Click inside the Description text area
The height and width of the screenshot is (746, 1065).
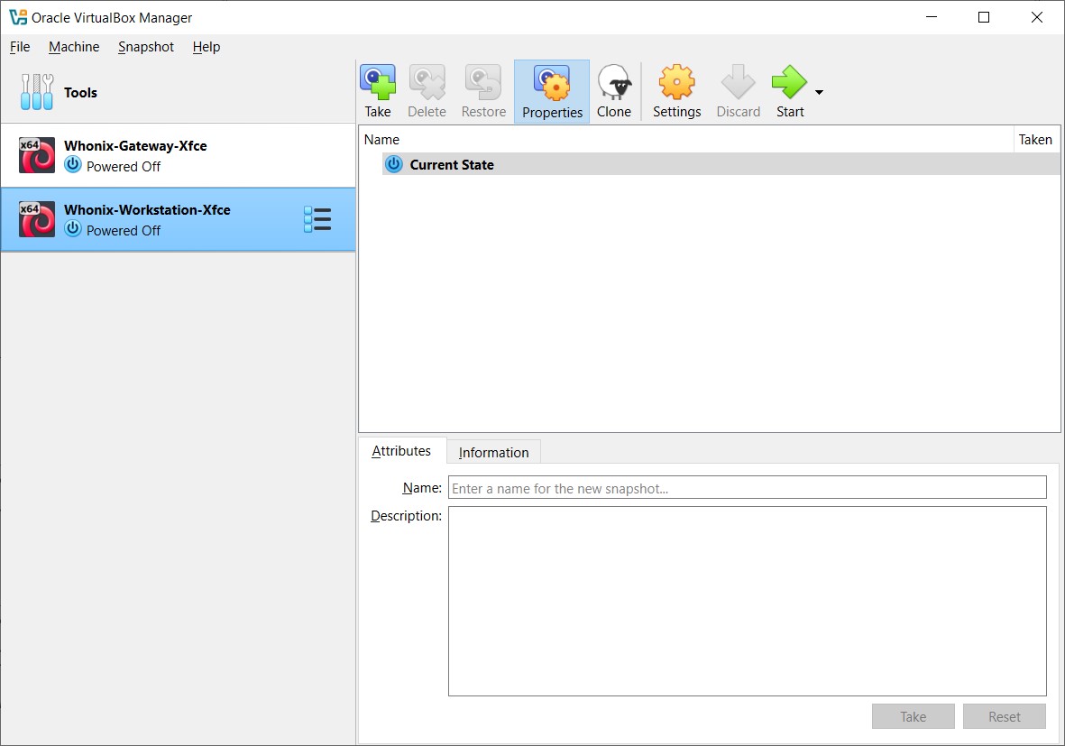click(x=747, y=601)
